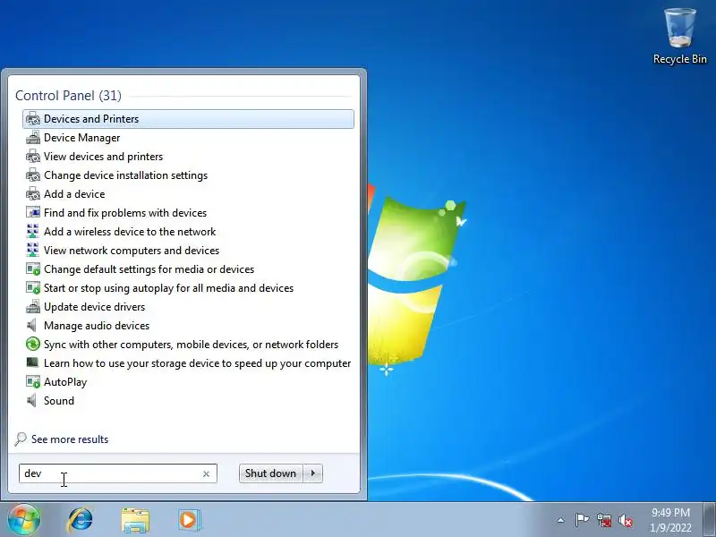Viewport: 716px width, 537px height.
Task: Open Devices and Printers result
Action: point(188,119)
